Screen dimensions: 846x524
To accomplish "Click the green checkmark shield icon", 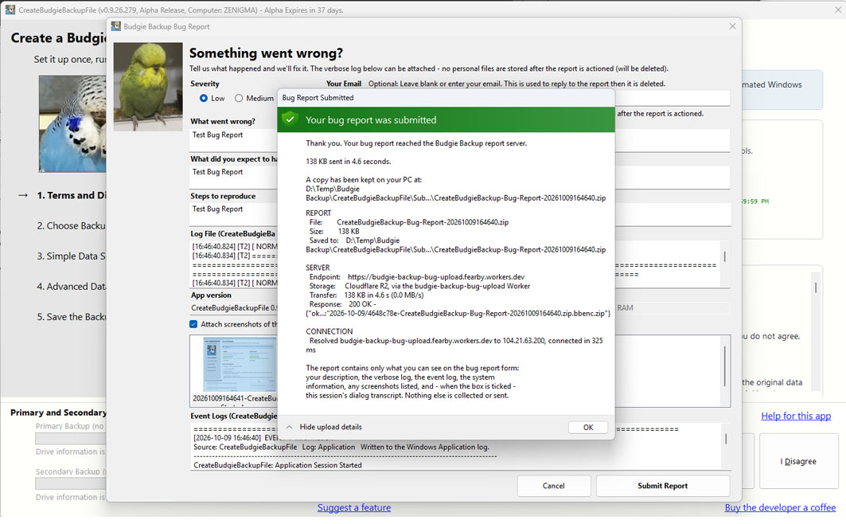I will pyautogui.click(x=290, y=119).
